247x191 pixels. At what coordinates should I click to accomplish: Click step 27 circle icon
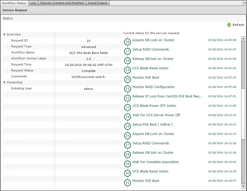(x=128, y=145)
